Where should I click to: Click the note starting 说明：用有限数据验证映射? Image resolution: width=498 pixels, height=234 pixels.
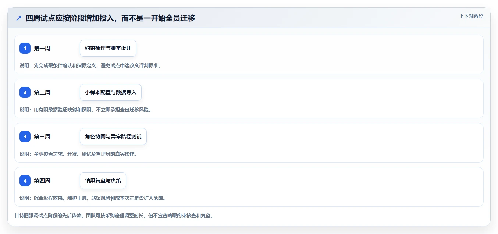click(86, 110)
